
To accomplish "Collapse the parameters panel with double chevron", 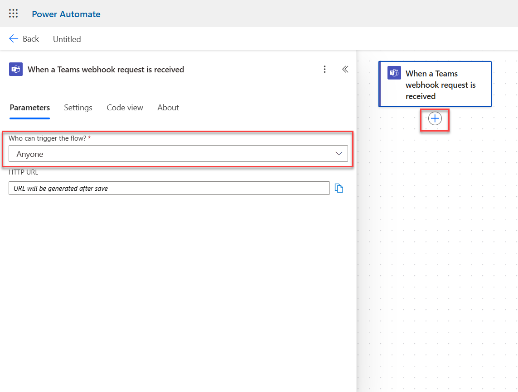I will (x=345, y=69).
